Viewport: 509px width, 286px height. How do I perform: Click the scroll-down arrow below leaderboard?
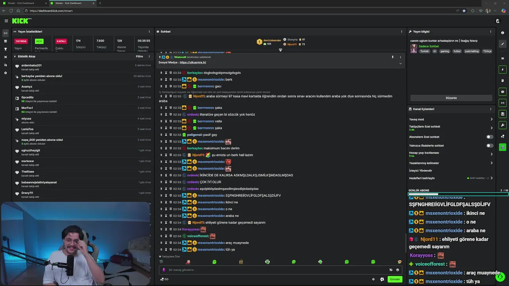(x=280, y=50)
